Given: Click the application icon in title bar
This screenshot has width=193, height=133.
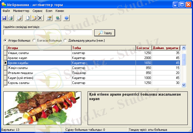Looking at the screenshot, I should pos(4,5).
